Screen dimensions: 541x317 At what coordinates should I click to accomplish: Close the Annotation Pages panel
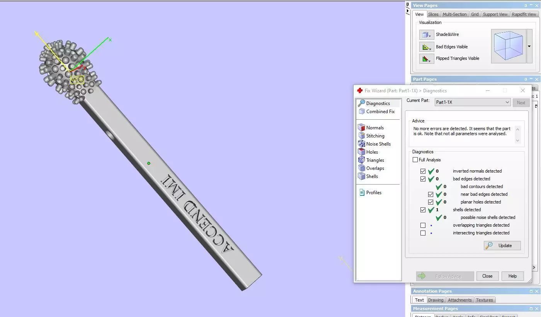tap(536, 291)
